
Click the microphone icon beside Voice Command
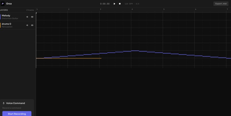pos(4,103)
